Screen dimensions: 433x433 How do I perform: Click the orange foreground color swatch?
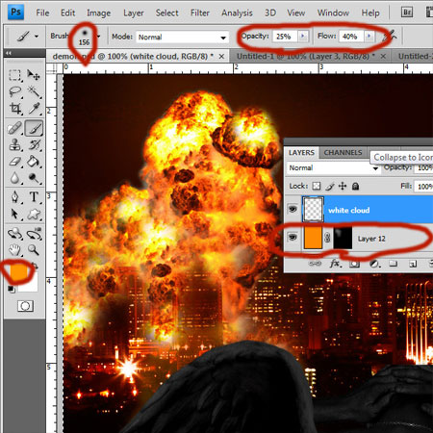point(19,271)
